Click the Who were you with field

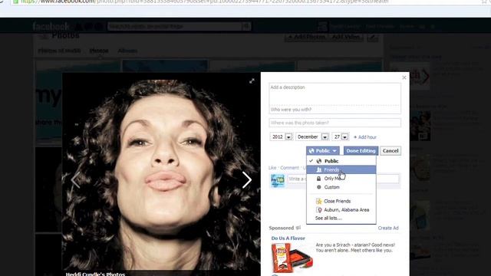(334, 110)
